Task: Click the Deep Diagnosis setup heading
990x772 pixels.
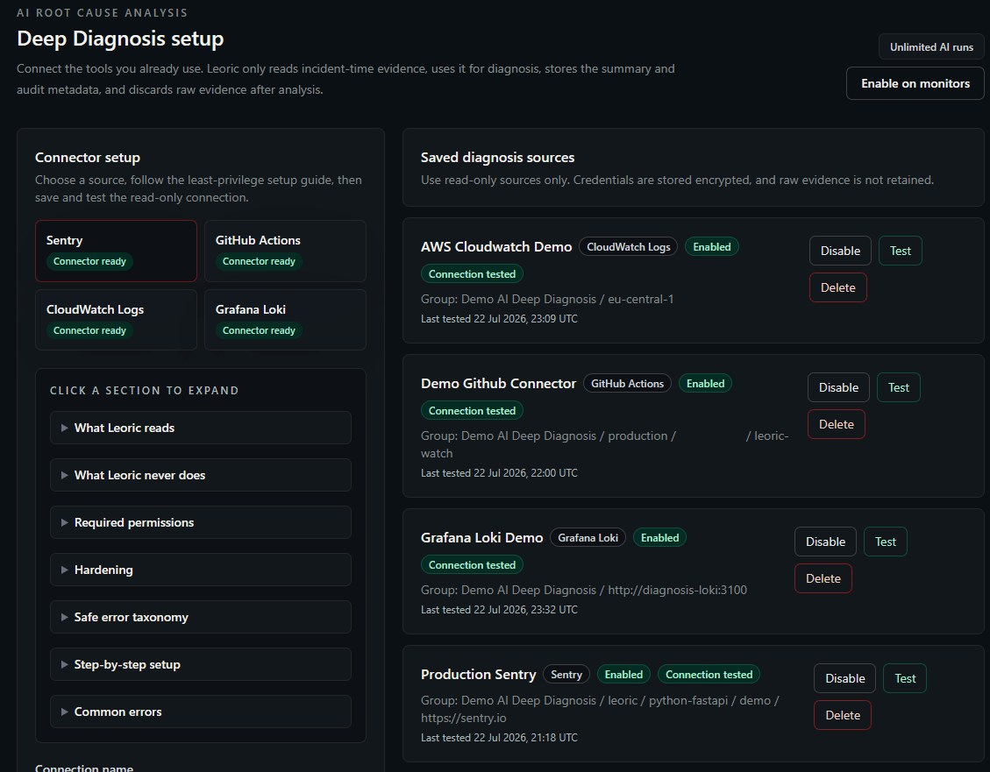Action: [x=120, y=39]
